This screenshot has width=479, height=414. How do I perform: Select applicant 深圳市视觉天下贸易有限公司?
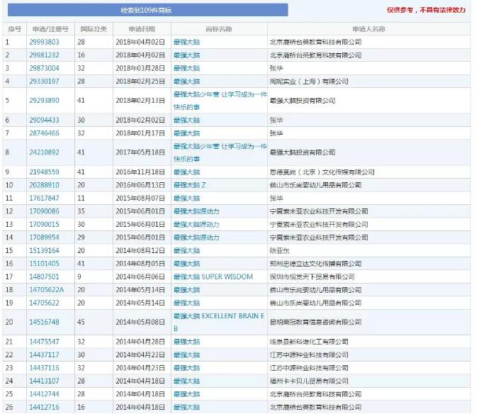[x=312, y=276]
